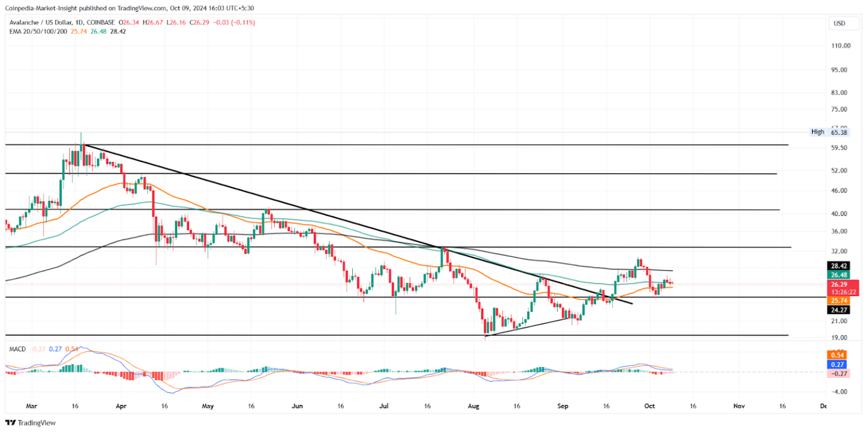The height and width of the screenshot is (432, 867).
Task: Click the Aug label on time axis
Action: click(x=475, y=405)
